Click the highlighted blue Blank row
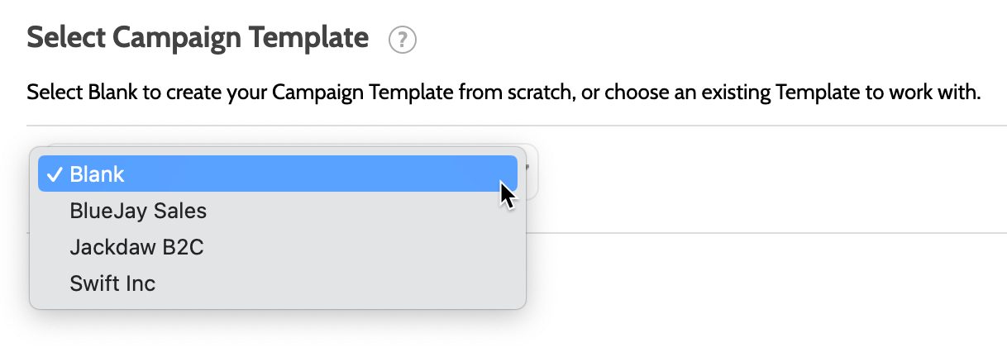This screenshot has width=1007, height=352. click(277, 174)
